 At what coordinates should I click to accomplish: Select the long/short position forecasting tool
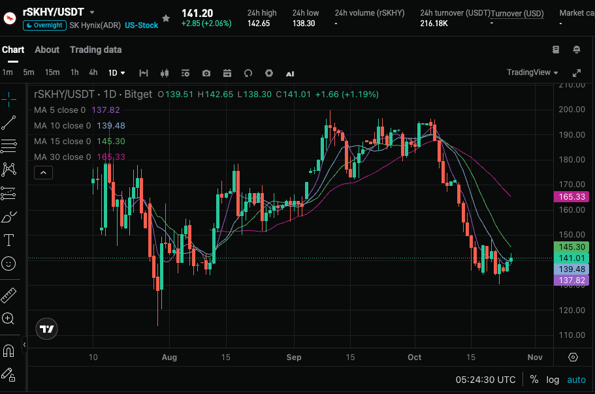point(8,193)
